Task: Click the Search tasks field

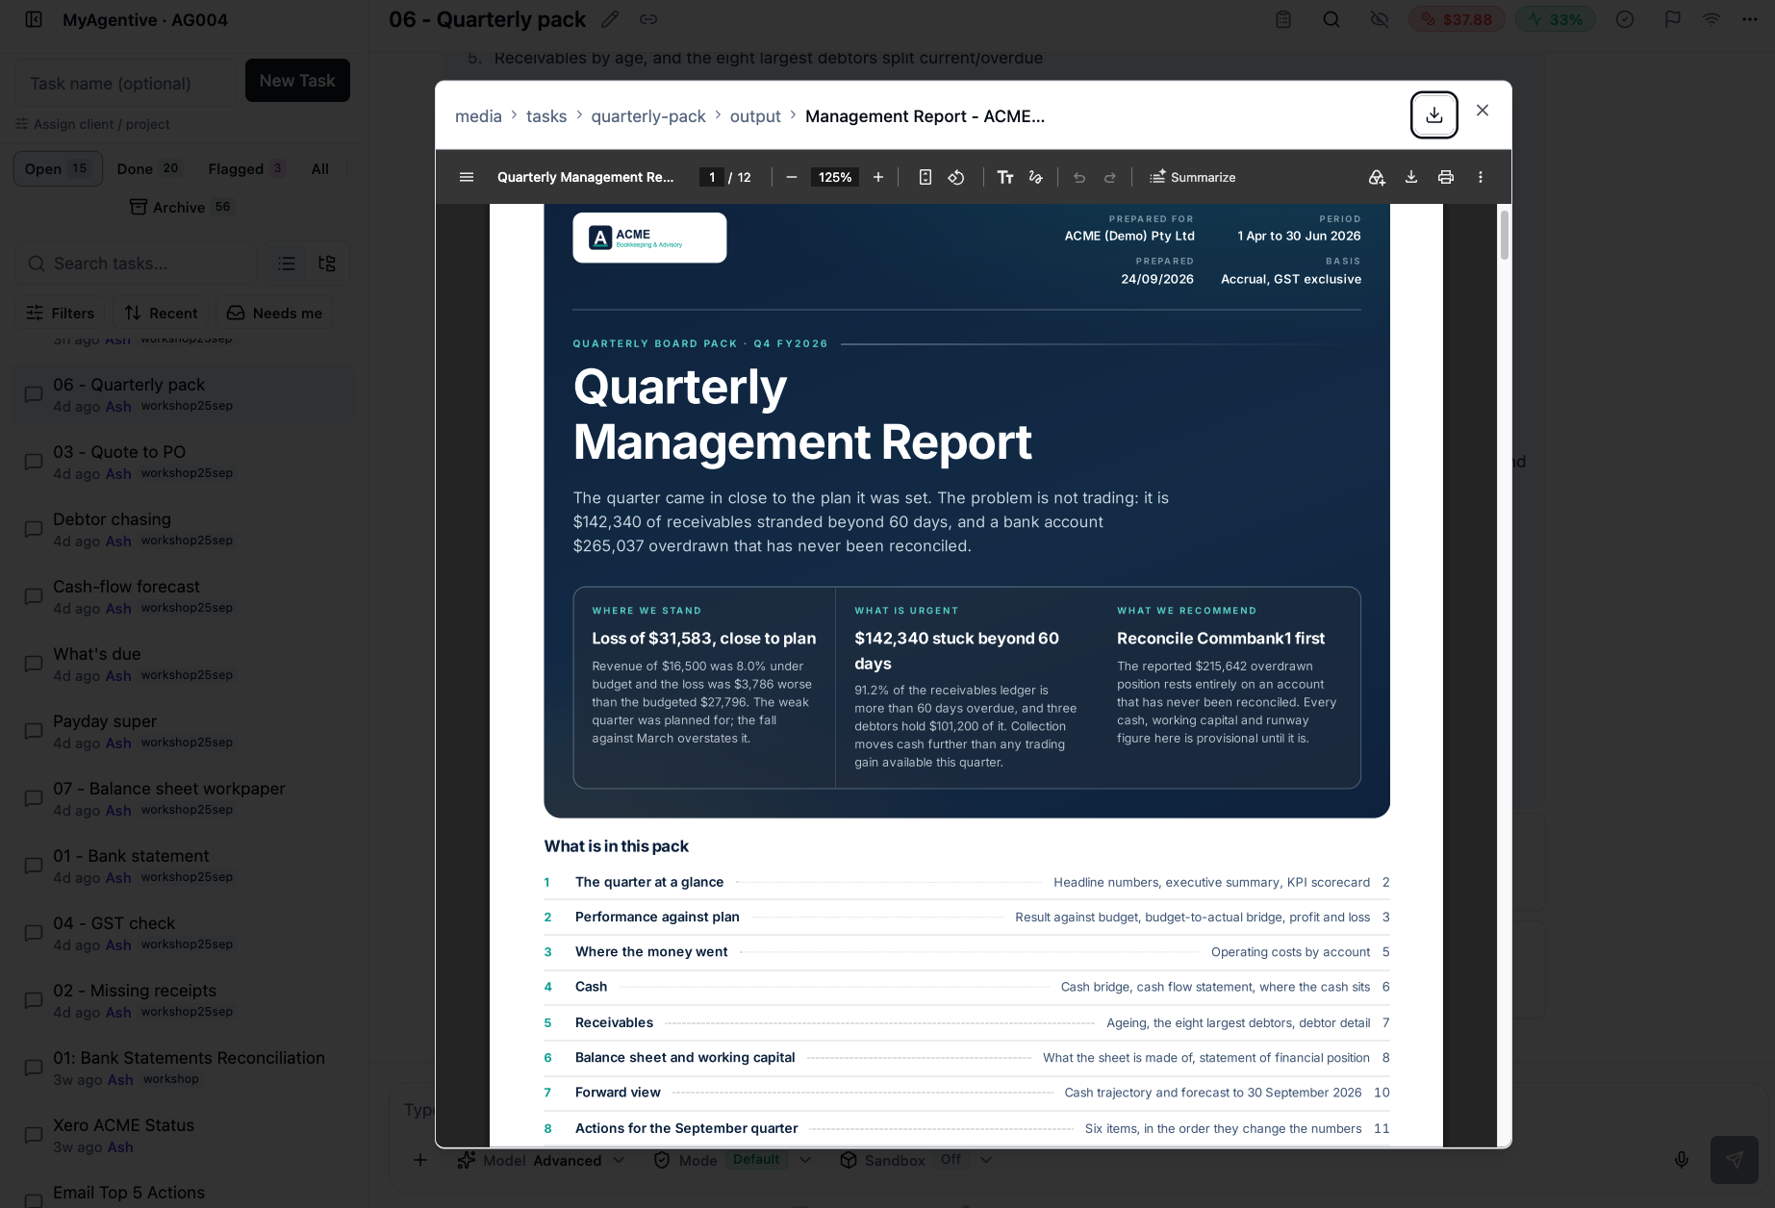Action: click(137, 264)
